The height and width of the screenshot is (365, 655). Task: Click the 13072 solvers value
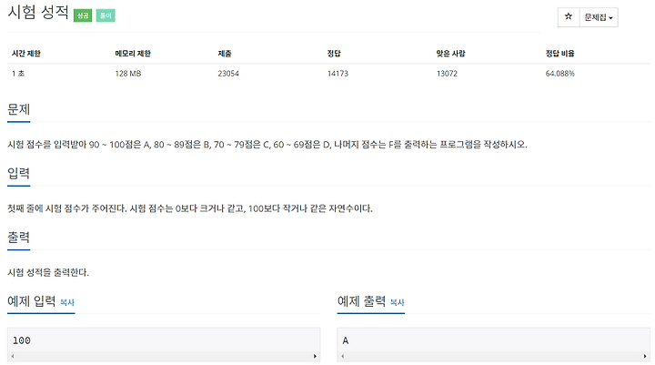click(x=447, y=74)
